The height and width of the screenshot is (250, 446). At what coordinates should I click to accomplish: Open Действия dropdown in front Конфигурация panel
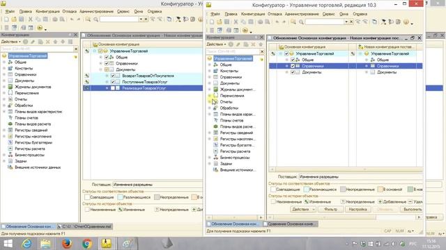[x=216, y=44]
